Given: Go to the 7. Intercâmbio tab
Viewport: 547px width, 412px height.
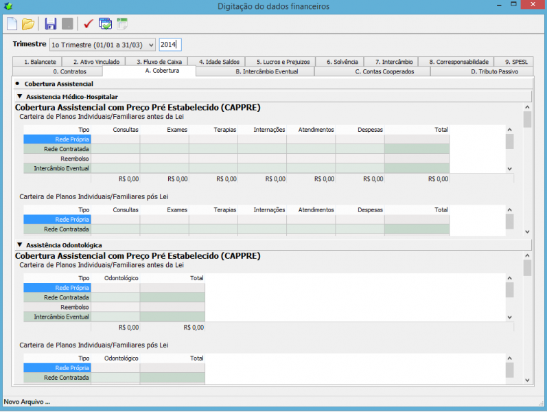Looking at the screenshot, I should (391, 61).
